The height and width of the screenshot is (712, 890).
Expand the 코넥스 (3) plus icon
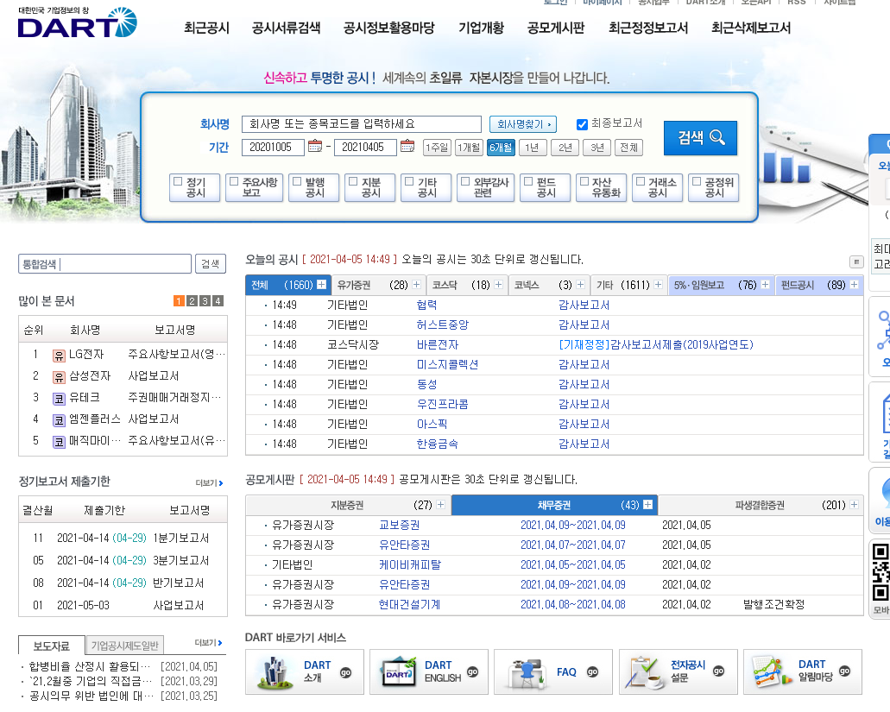tap(580, 284)
